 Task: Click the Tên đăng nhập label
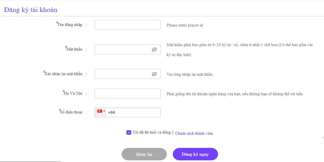point(70,25)
